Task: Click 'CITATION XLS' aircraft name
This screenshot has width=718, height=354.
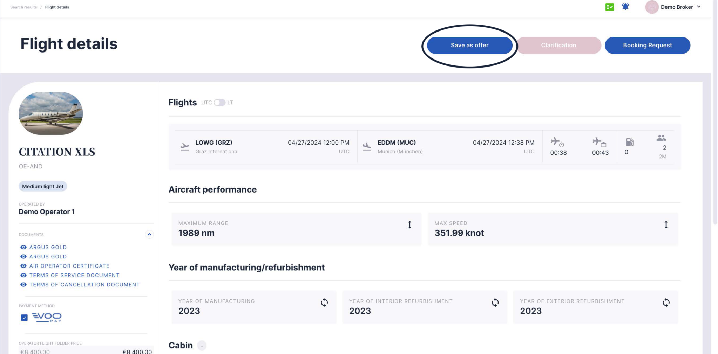Action: (57, 152)
